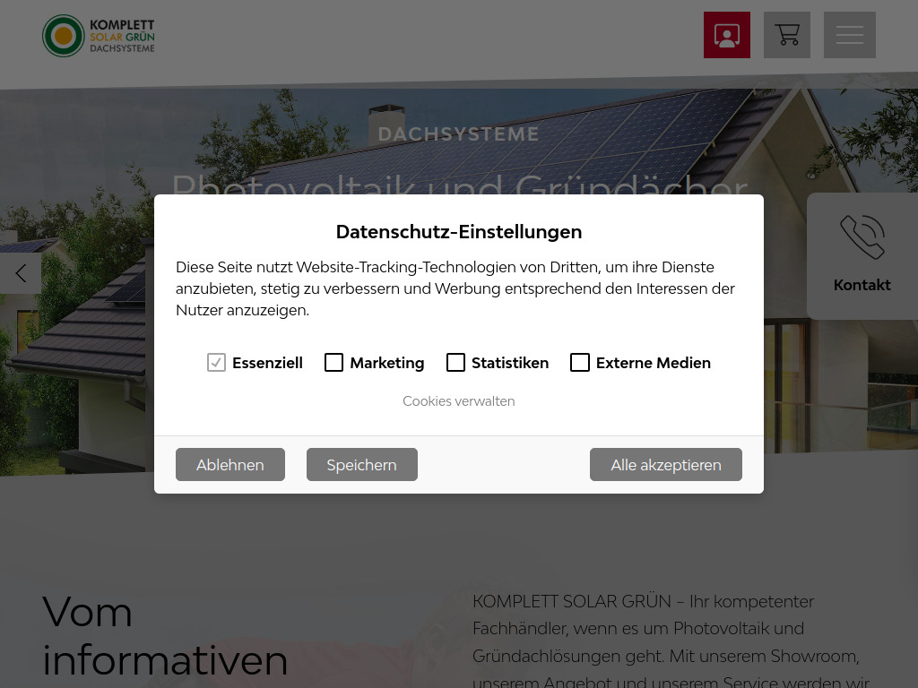Open the hamburger navigation menu

(x=849, y=34)
